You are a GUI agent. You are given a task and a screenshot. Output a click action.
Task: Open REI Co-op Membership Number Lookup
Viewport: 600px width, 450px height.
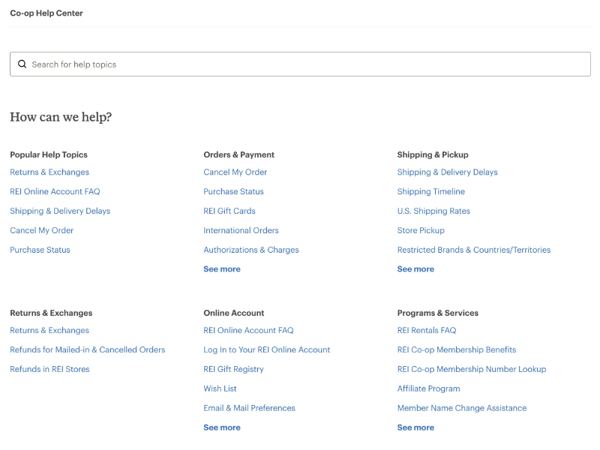[472, 370]
